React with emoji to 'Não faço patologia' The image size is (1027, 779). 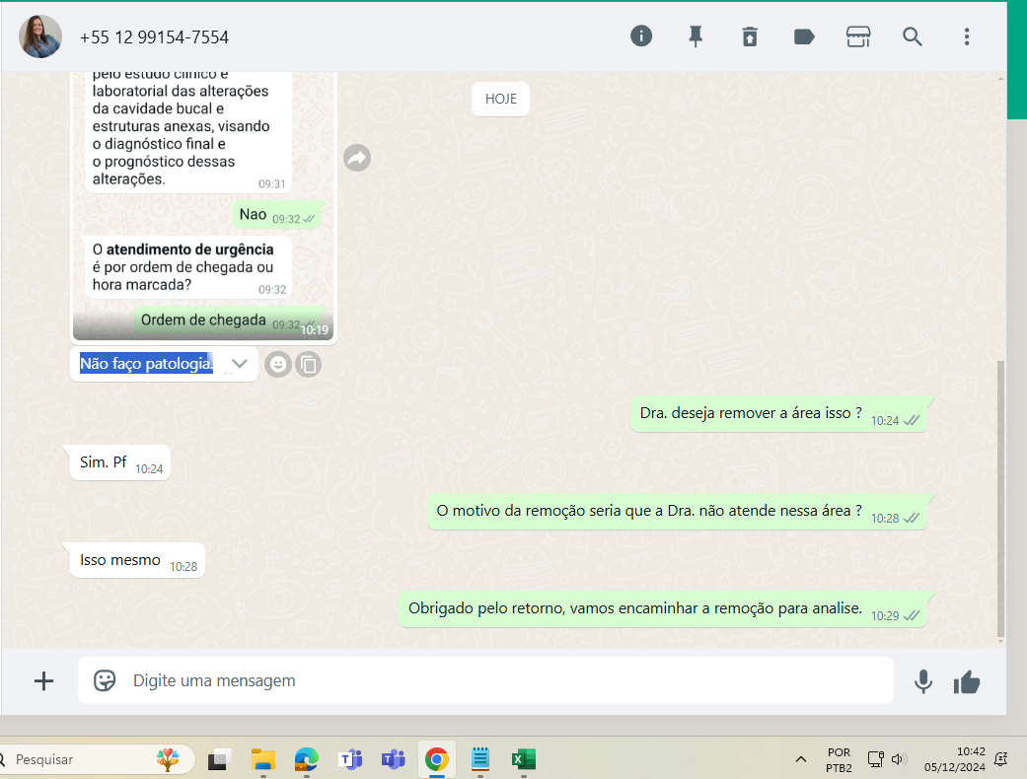click(278, 364)
